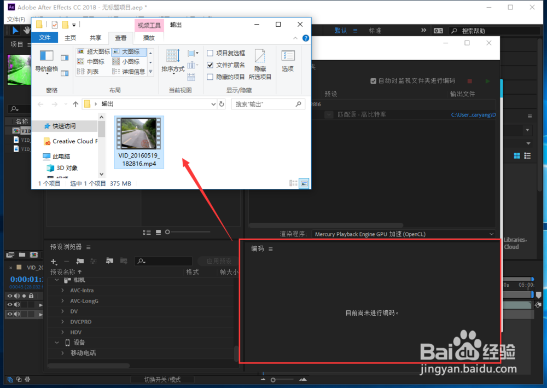This screenshot has height=388, width=547.
Task: Disable the 文件扩展名 checkbox
Action: click(x=210, y=65)
